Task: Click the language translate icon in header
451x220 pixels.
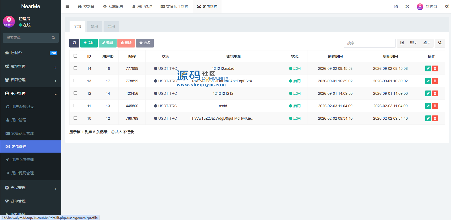Action: point(396,6)
